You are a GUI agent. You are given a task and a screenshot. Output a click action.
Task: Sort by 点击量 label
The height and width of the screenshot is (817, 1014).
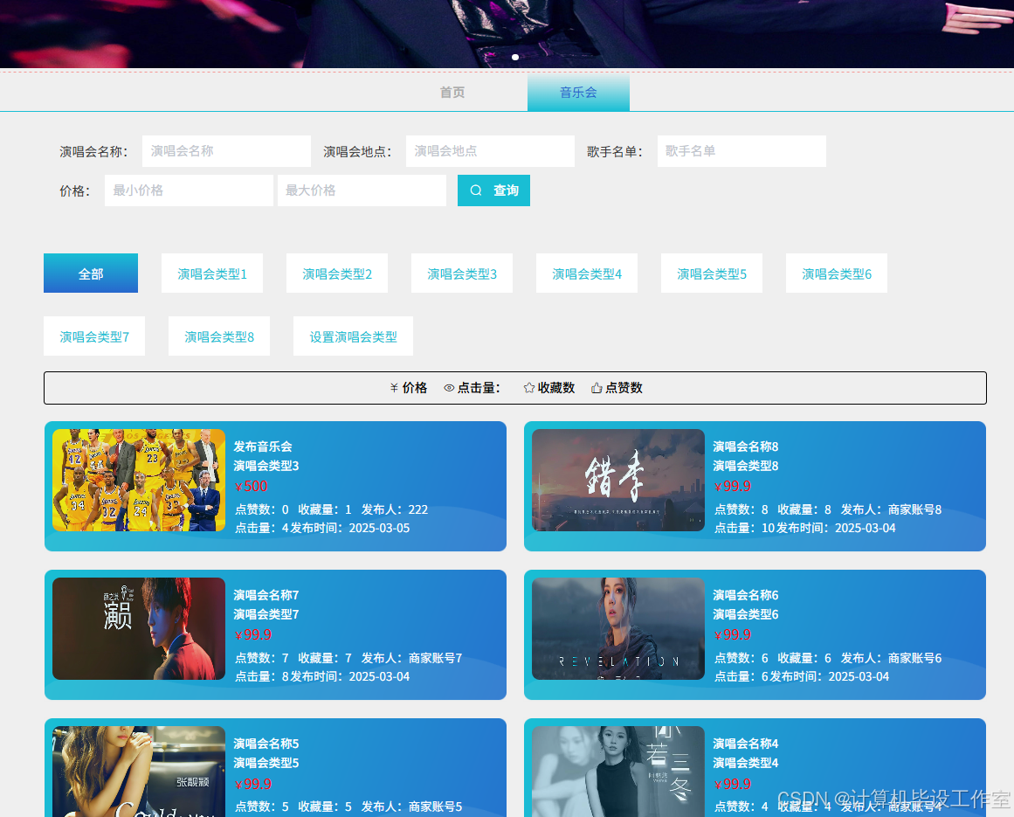479,388
